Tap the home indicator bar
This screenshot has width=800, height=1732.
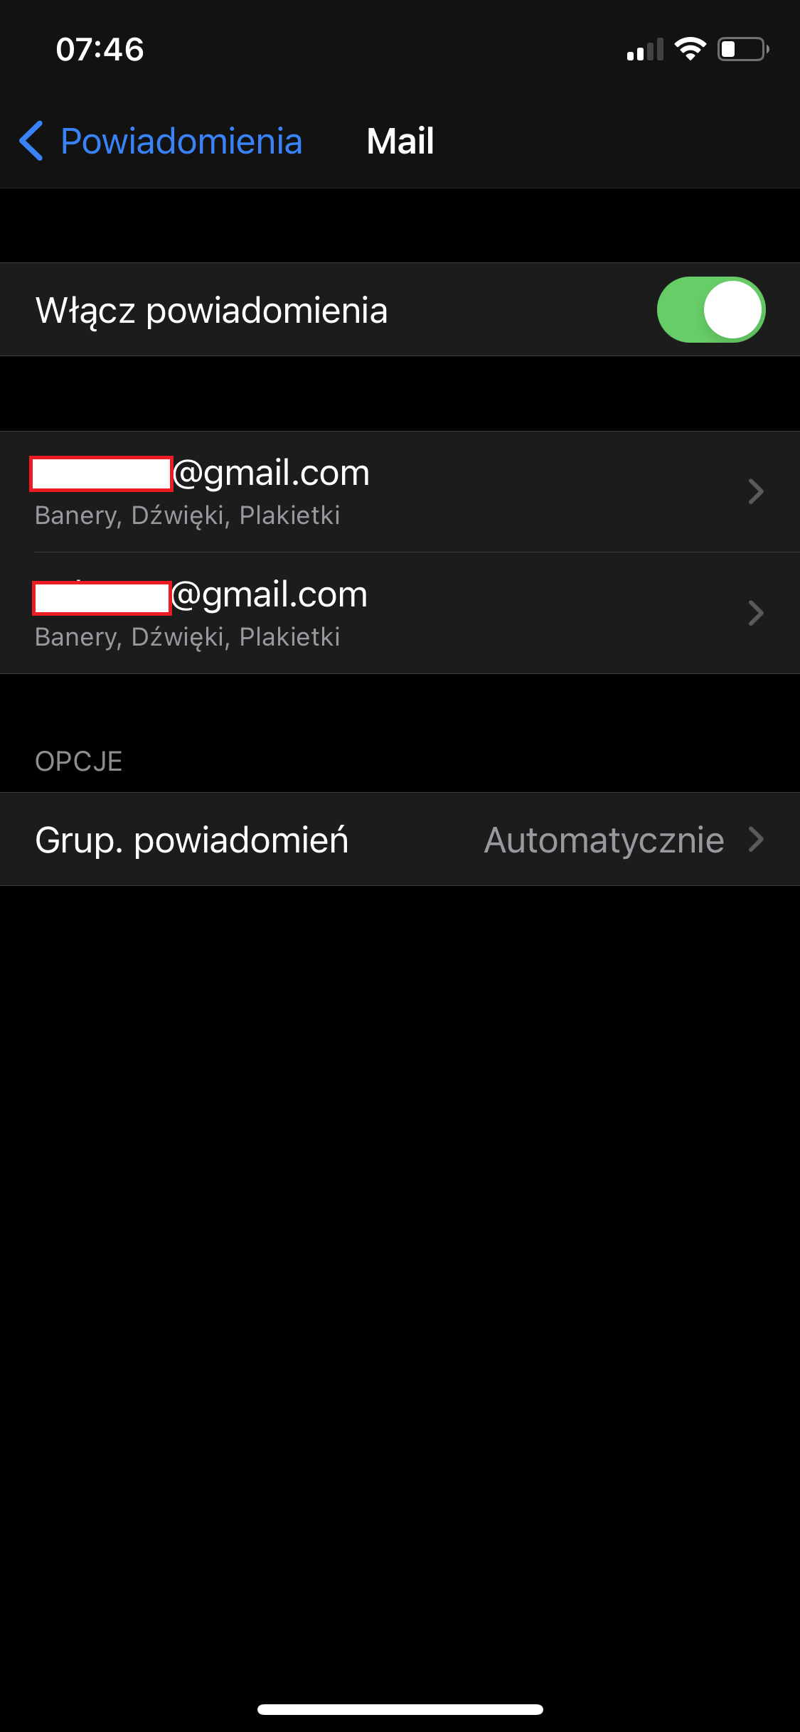point(400,1709)
